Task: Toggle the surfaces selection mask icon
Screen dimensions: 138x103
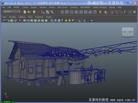Action: coord(76,12)
